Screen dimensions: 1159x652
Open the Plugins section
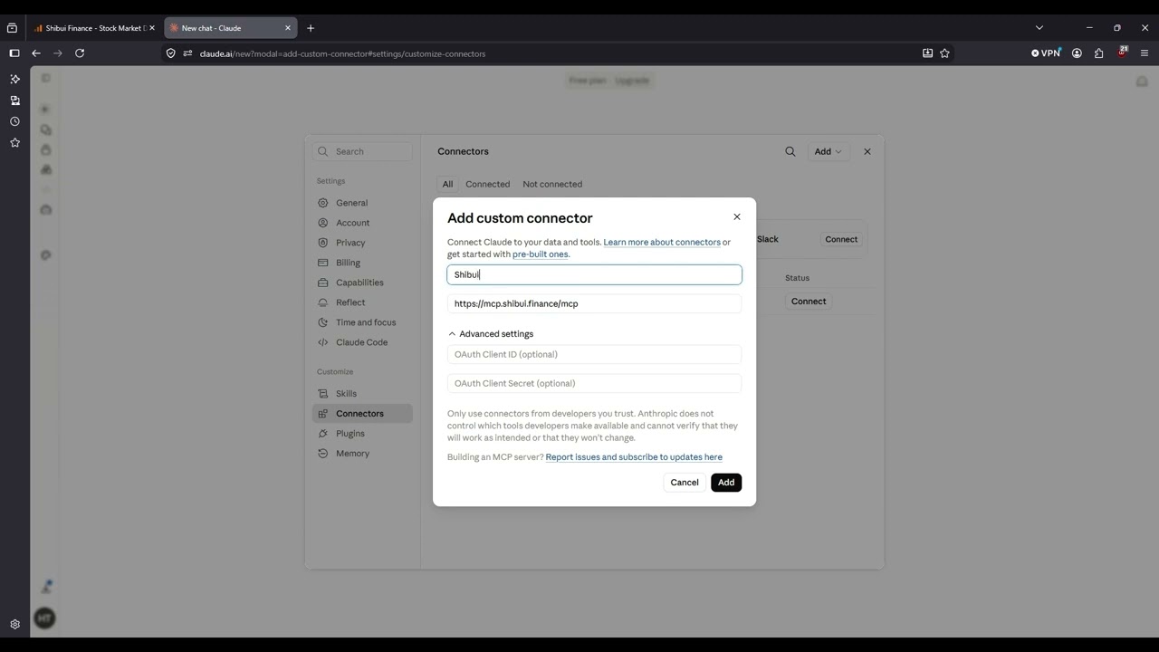pos(362,434)
